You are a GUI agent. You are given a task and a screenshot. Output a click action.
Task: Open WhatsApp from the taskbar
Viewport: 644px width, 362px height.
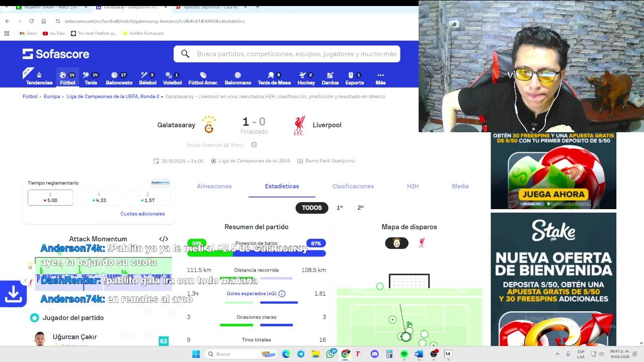330,354
